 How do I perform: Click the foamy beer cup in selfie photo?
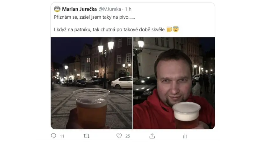point(186,115)
